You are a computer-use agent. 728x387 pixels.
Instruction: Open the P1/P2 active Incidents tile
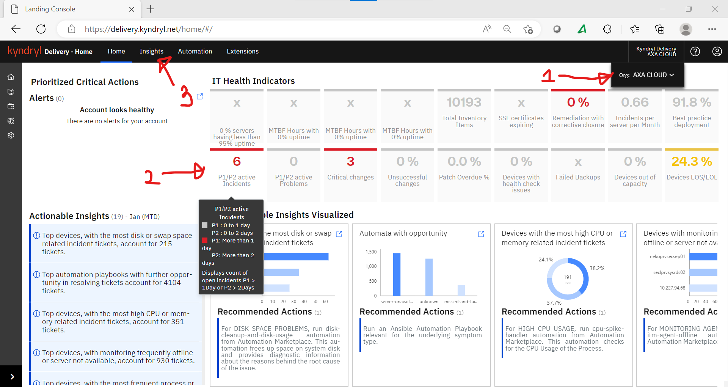point(237,175)
